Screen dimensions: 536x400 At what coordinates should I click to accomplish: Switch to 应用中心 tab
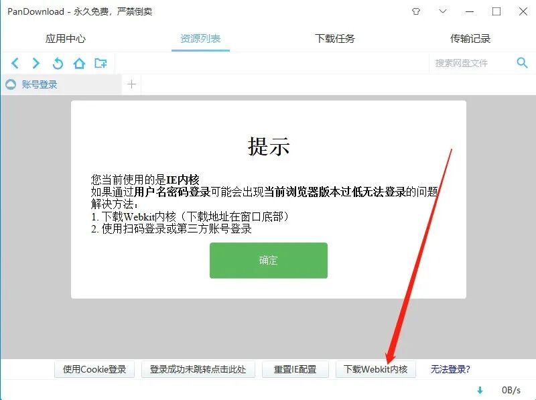coord(65,39)
